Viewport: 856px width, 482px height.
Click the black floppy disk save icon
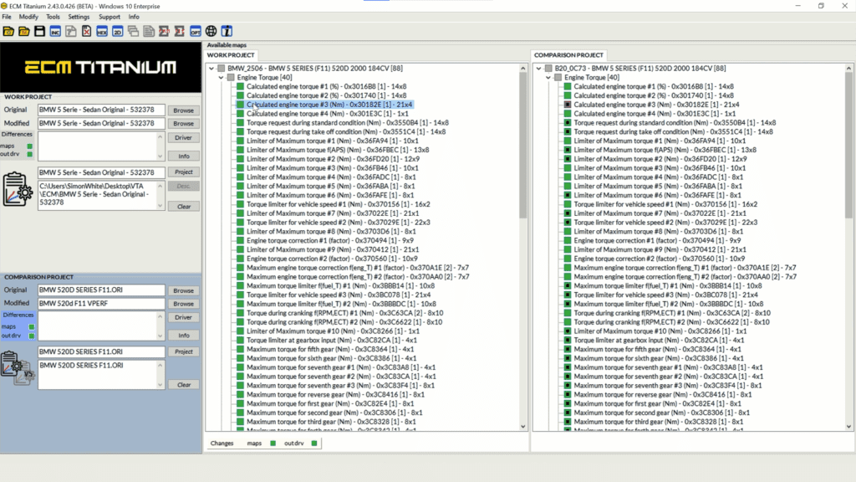coord(39,32)
